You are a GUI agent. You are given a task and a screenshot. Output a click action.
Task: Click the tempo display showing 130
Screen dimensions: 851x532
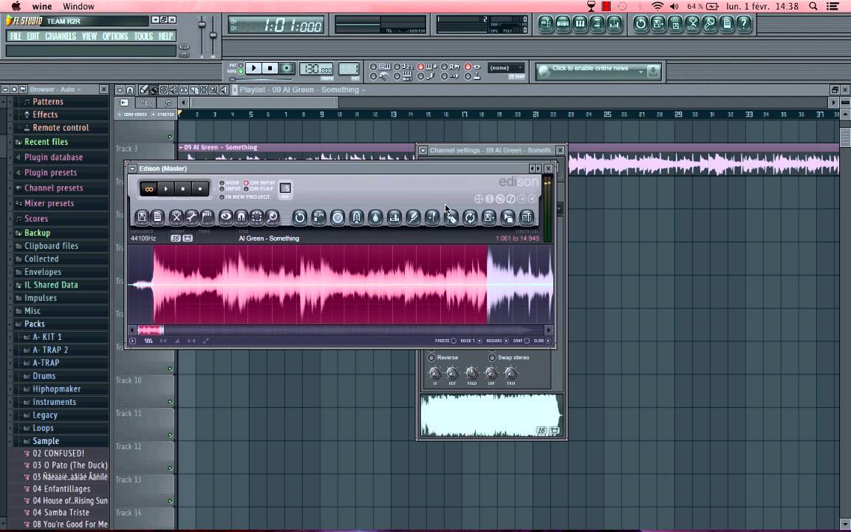tap(316, 69)
